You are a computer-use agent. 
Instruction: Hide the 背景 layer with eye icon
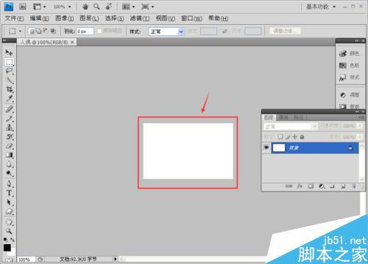[x=266, y=147]
